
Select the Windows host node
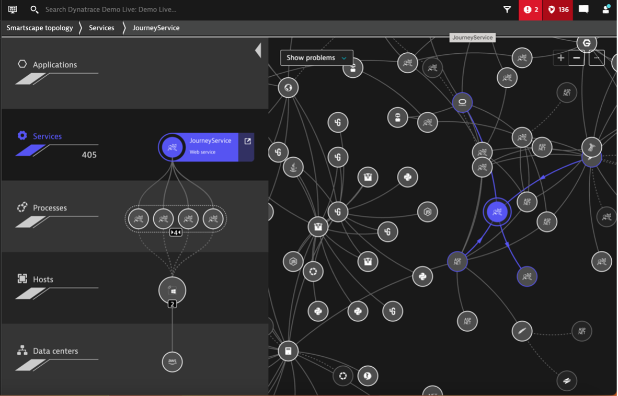point(172,290)
